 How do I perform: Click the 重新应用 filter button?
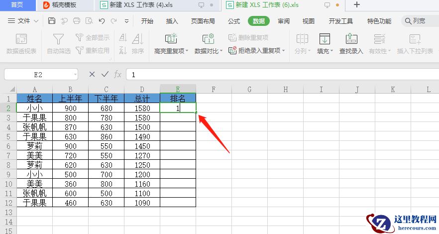pos(93,50)
